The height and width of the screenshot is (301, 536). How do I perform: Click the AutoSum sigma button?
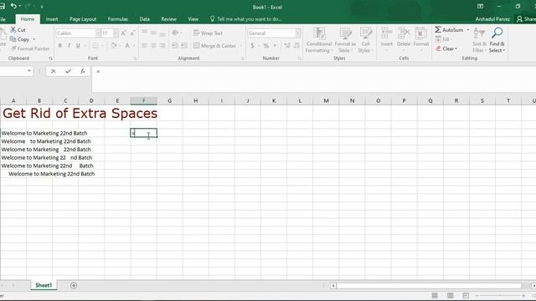(449, 30)
